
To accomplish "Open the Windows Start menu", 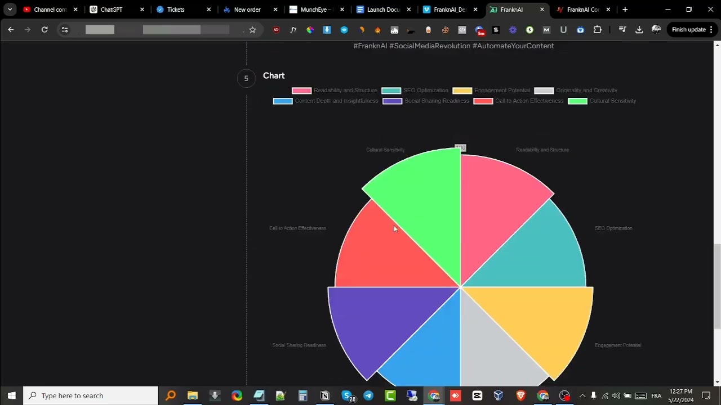I will pos(11,396).
